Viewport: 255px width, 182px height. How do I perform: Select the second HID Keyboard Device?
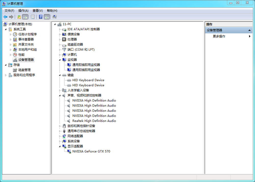[x=88, y=85]
